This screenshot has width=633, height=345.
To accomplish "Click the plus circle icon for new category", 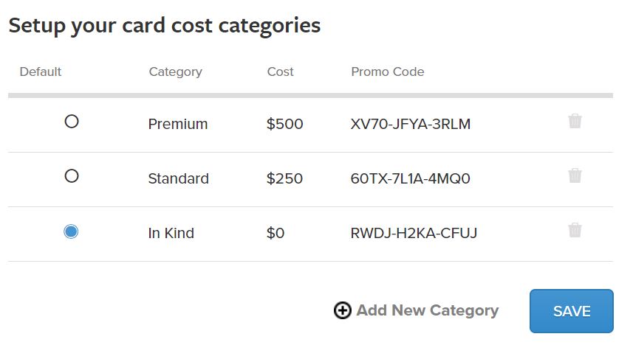I will click(342, 310).
